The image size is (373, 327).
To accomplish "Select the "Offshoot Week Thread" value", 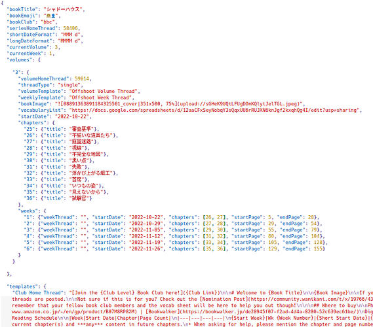I will pyautogui.click(x=100, y=97).
